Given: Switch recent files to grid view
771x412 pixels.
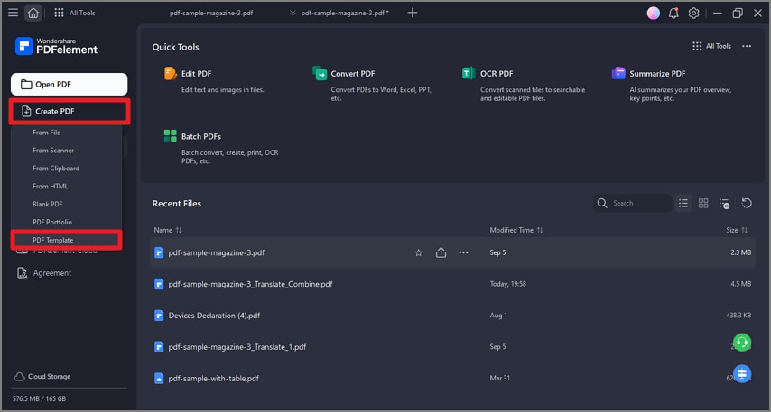Looking at the screenshot, I should (703, 203).
